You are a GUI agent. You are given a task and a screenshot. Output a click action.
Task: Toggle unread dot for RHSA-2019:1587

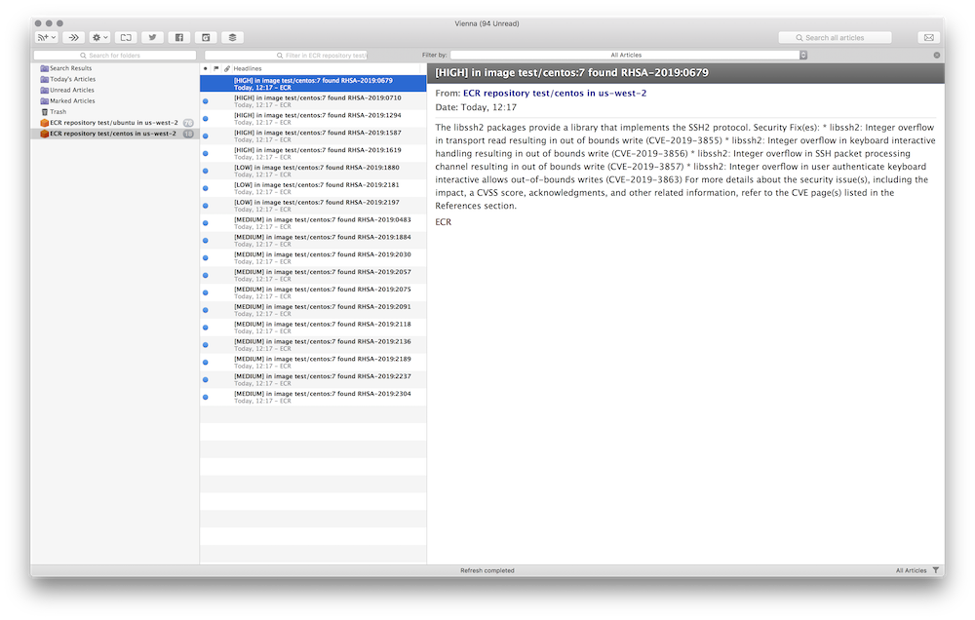(x=205, y=136)
